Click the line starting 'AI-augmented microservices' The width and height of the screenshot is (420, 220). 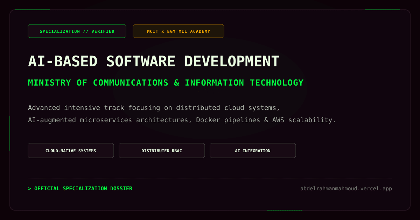click(182, 120)
